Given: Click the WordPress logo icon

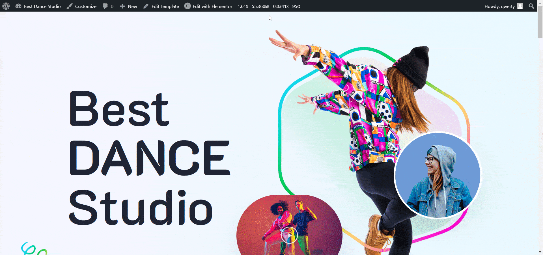Looking at the screenshot, I should [x=6, y=6].
